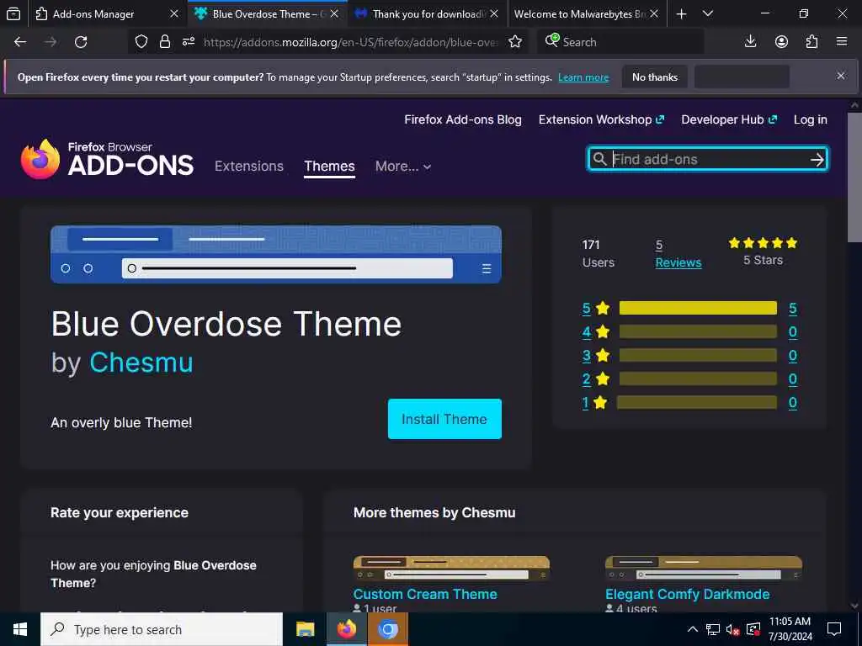This screenshot has height=646, width=862.
Task: Open Firefox Add-ons Blog
Action: pyautogui.click(x=463, y=119)
